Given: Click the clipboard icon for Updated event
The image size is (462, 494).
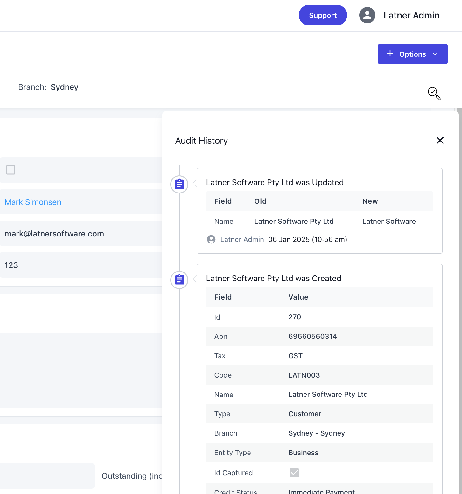Looking at the screenshot, I should 179,184.
